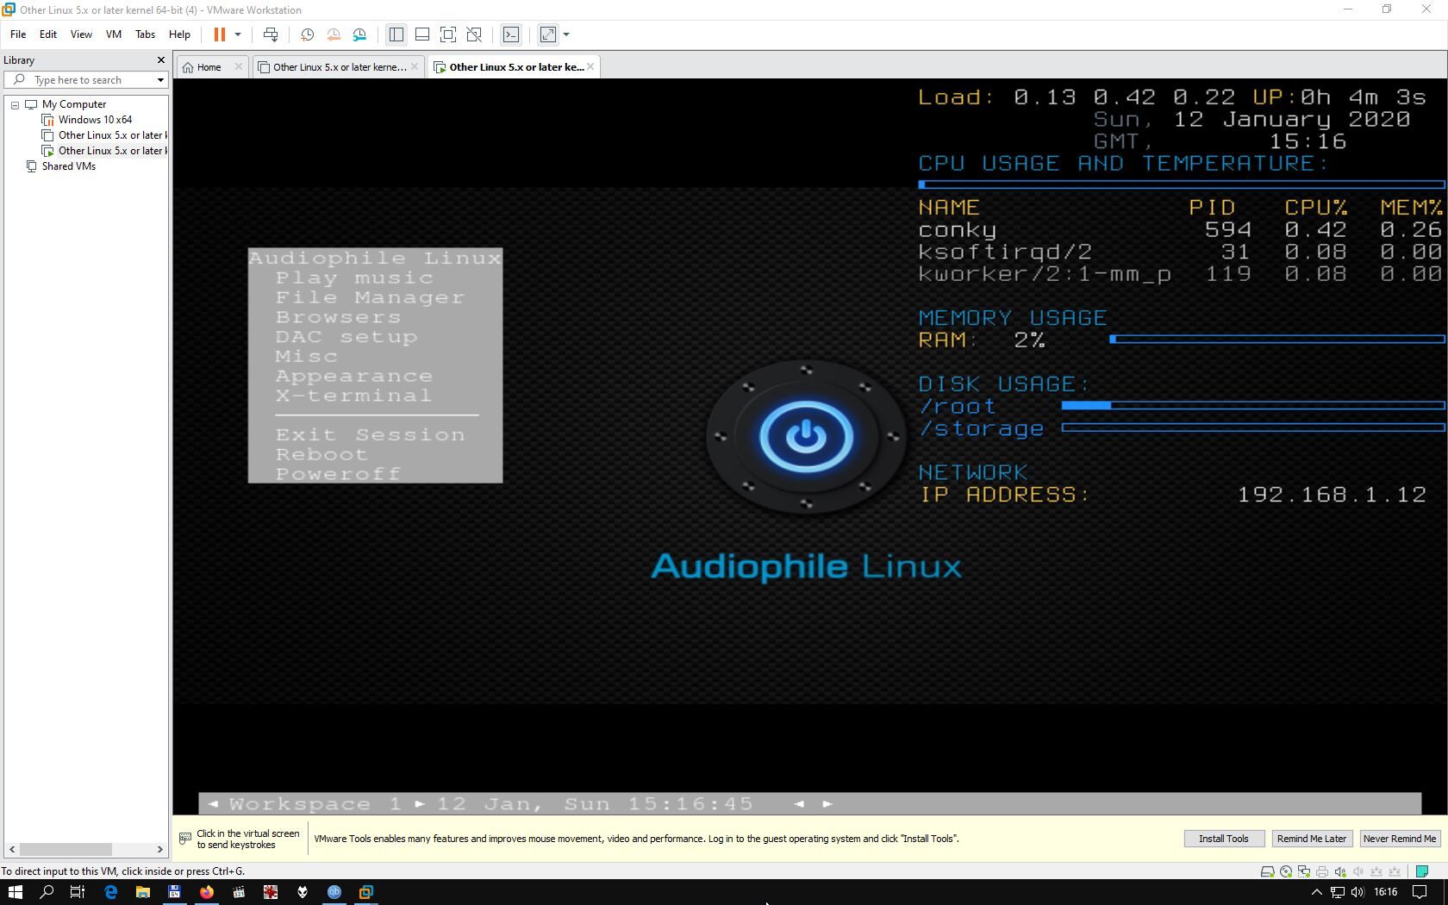Click the CD/DVD drive status icon
Screen dimensions: 1448x905
[x=1286, y=871]
